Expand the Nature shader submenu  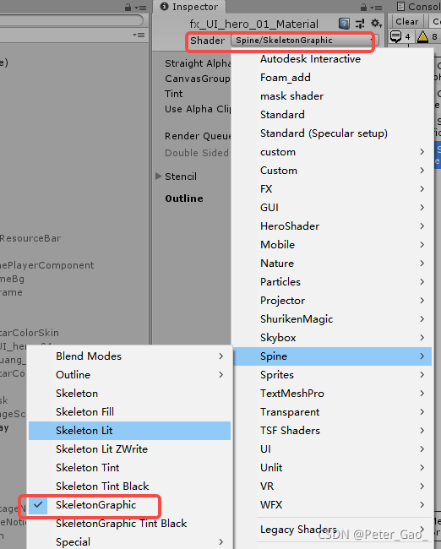click(x=332, y=264)
